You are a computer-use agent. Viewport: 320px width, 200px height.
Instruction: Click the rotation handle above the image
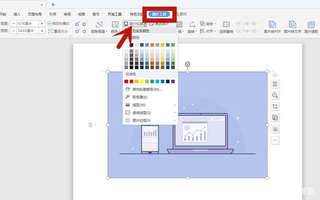(x=187, y=64)
